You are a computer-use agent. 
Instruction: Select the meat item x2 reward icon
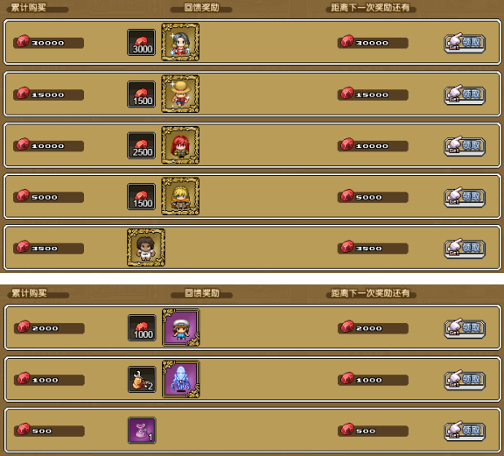[142, 380]
